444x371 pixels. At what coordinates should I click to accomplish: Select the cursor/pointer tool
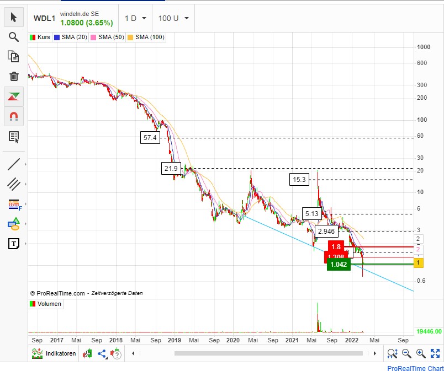[x=13, y=17]
